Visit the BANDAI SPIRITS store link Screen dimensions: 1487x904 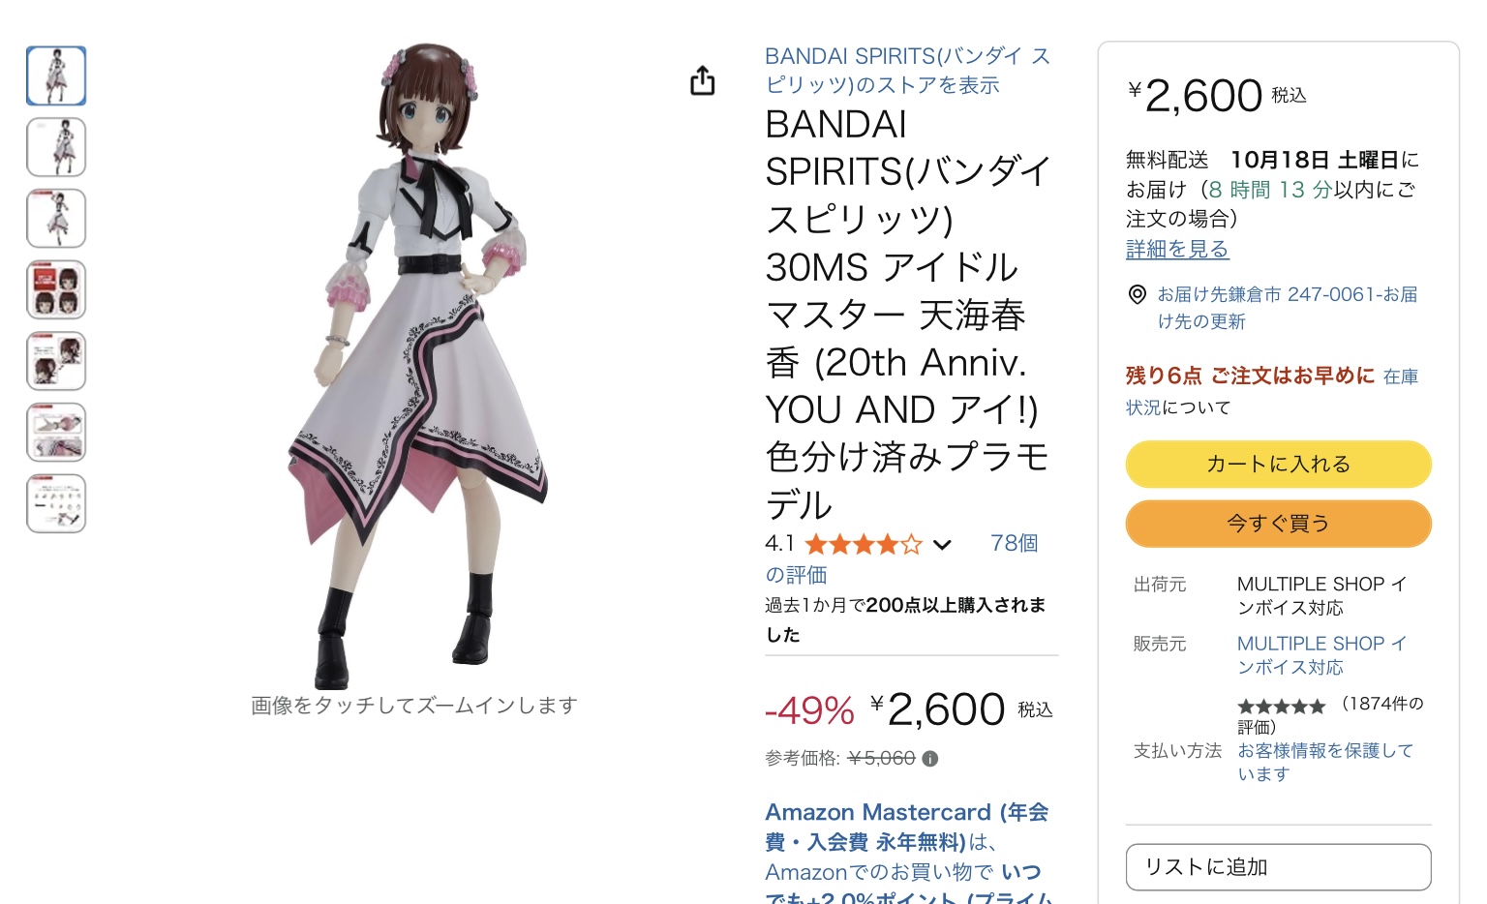(907, 71)
